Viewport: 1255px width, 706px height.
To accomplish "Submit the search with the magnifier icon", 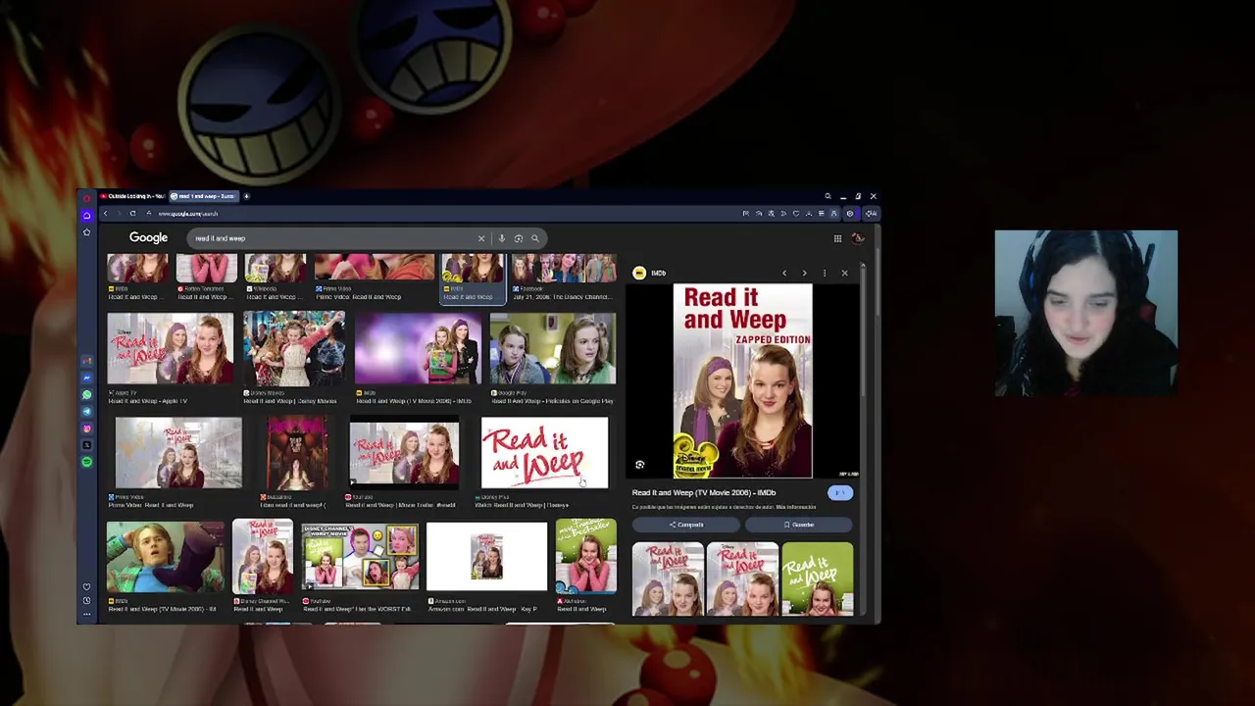I will (535, 238).
